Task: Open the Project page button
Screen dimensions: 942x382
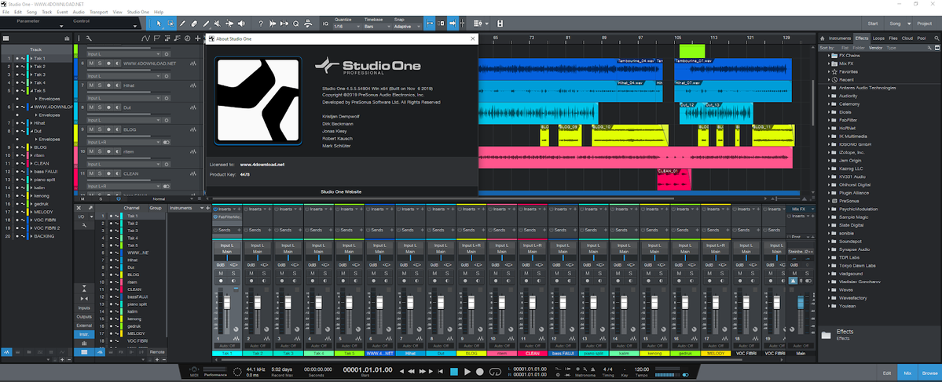Action: tap(924, 24)
